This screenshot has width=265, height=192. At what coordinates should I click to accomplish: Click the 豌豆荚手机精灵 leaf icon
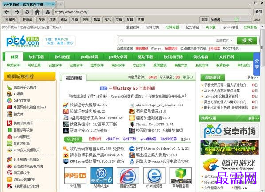pos(9,87)
